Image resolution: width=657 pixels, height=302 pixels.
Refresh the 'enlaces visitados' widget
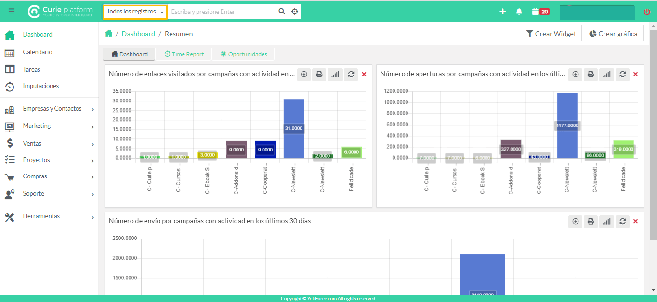351,74
